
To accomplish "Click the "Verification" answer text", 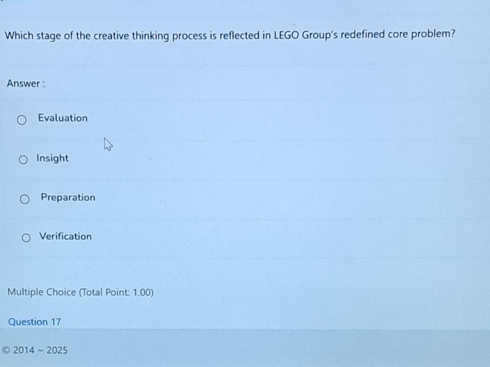I will [65, 237].
